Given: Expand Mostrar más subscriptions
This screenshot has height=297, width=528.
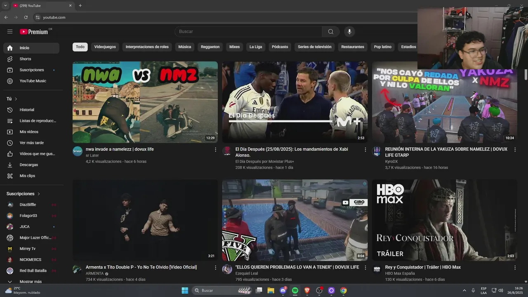Looking at the screenshot, I should (31, 282).
